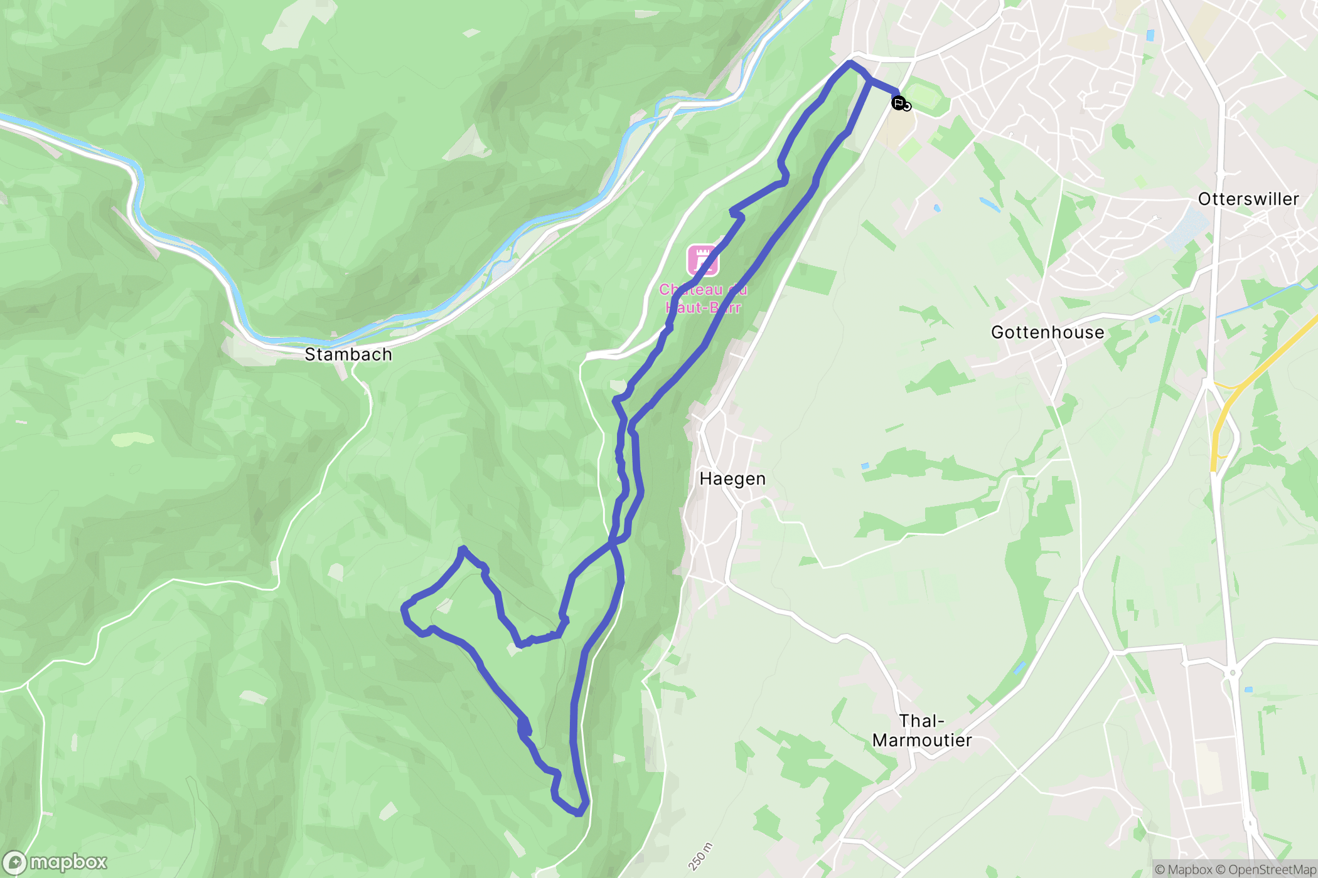1318x878 pixels.
Task: Click the route's western loop corner
Action: 406,608
